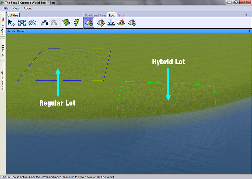Screen dimensions: 252x179
Task: Click the Move Object tool icon
Action: tap(22, 23)
